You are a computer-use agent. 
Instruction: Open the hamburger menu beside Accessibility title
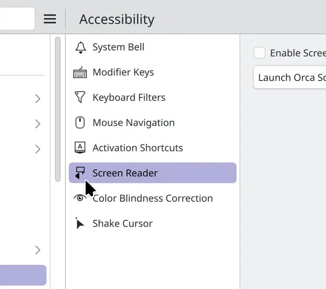click(x=50, y=19)
